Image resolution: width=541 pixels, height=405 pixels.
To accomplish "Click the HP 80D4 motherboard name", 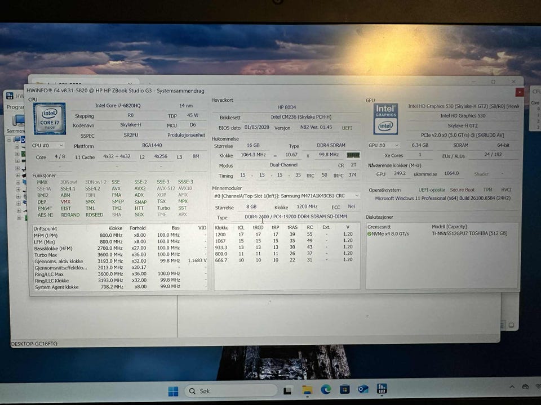I will [x=286, y=107].
